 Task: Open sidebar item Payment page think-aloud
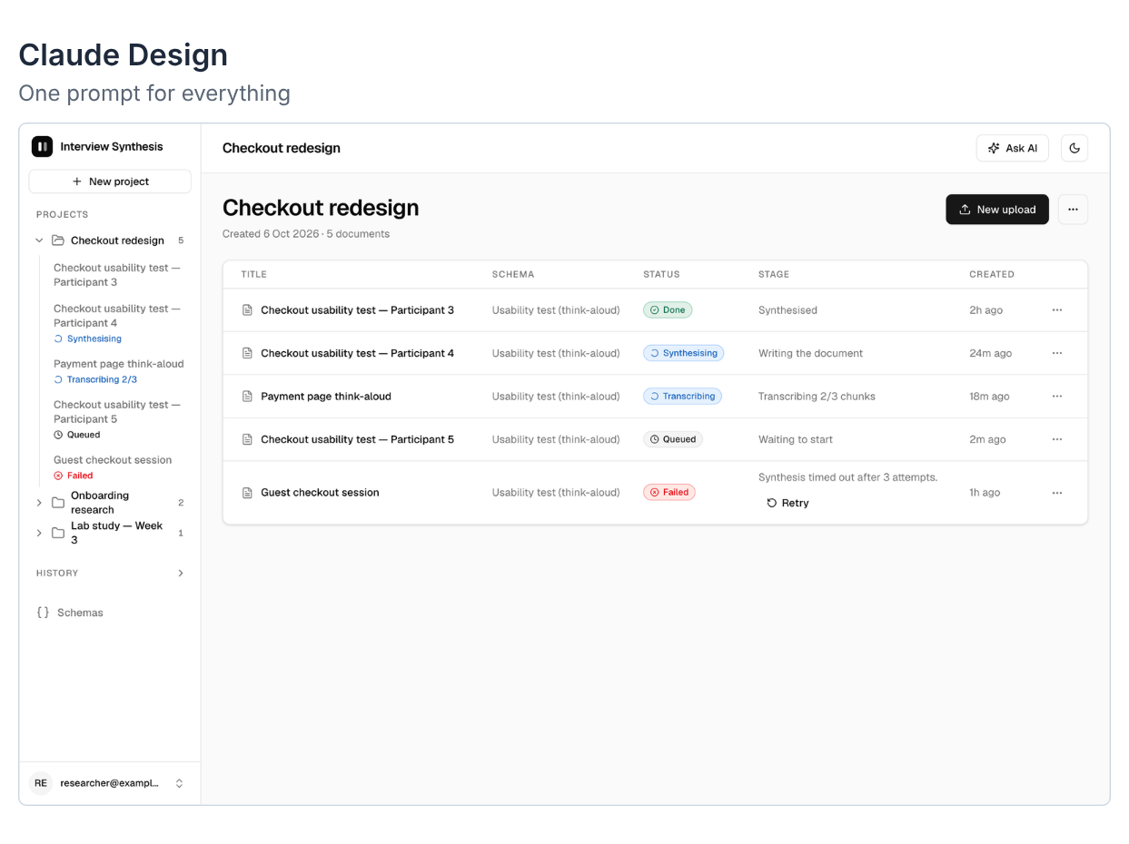pos(118,371)
